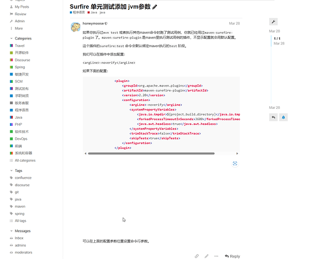Click the timeline reply arrow button
324x259 pixels.
click(x=273, y=117)
